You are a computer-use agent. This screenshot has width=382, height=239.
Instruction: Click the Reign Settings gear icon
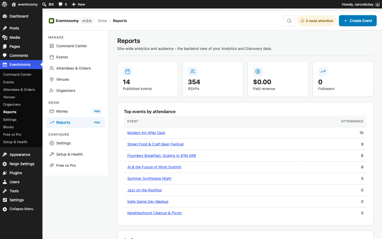coord(5,164)
